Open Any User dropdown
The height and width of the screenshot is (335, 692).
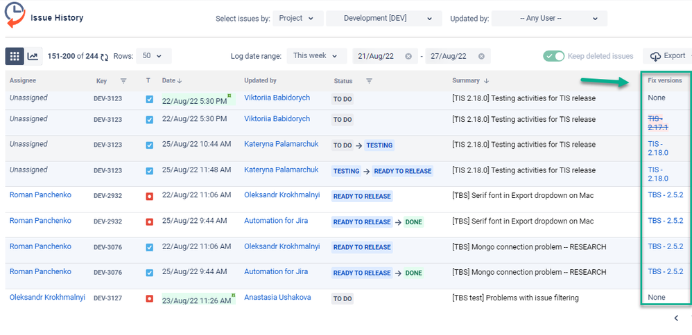pos(549,19)
